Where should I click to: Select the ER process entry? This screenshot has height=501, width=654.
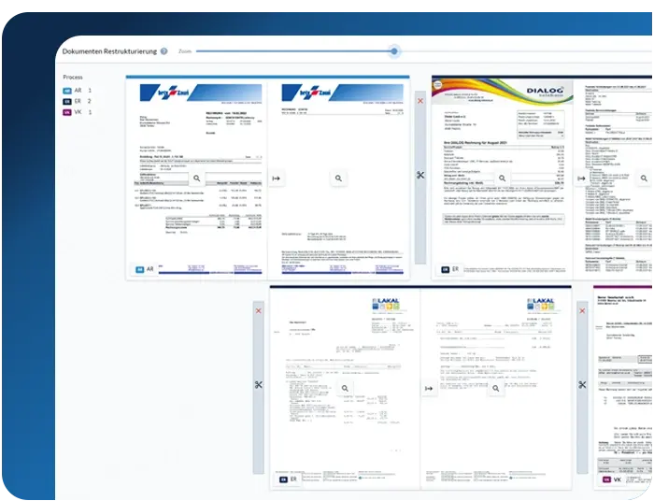pyautogui.click(x=78, y=101)
